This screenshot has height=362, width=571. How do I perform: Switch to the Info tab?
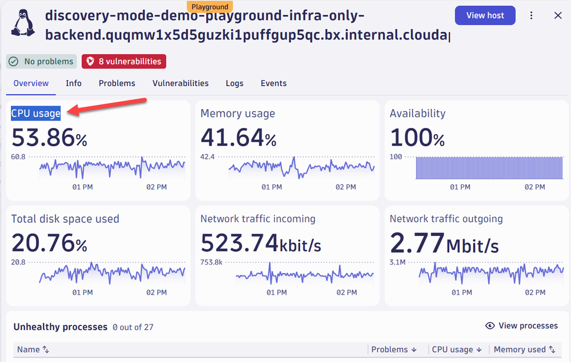point(74,83)
